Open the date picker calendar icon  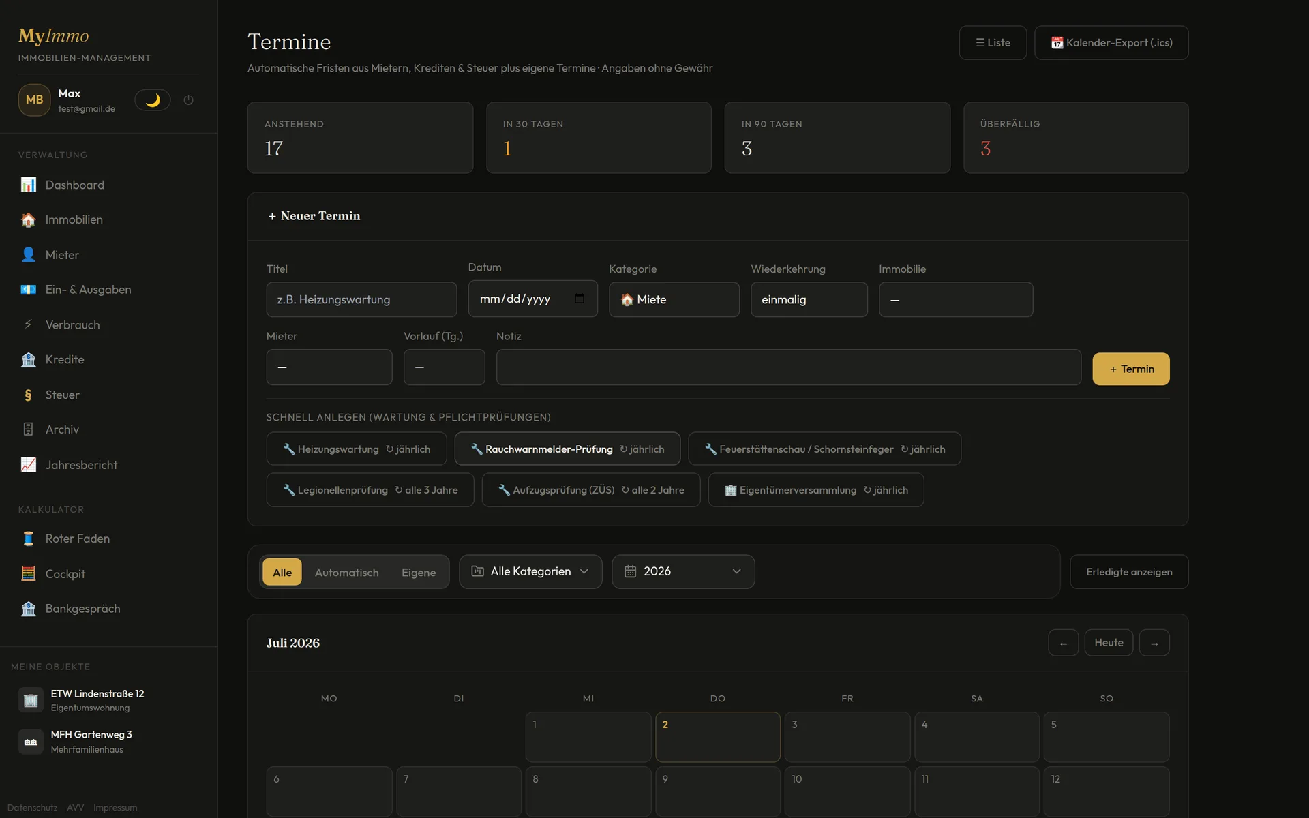point(580,299)
